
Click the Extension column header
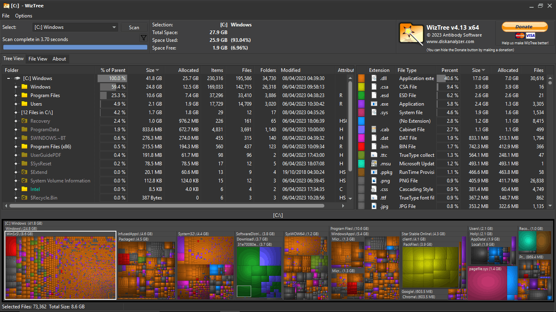click(x=379, y=70)
